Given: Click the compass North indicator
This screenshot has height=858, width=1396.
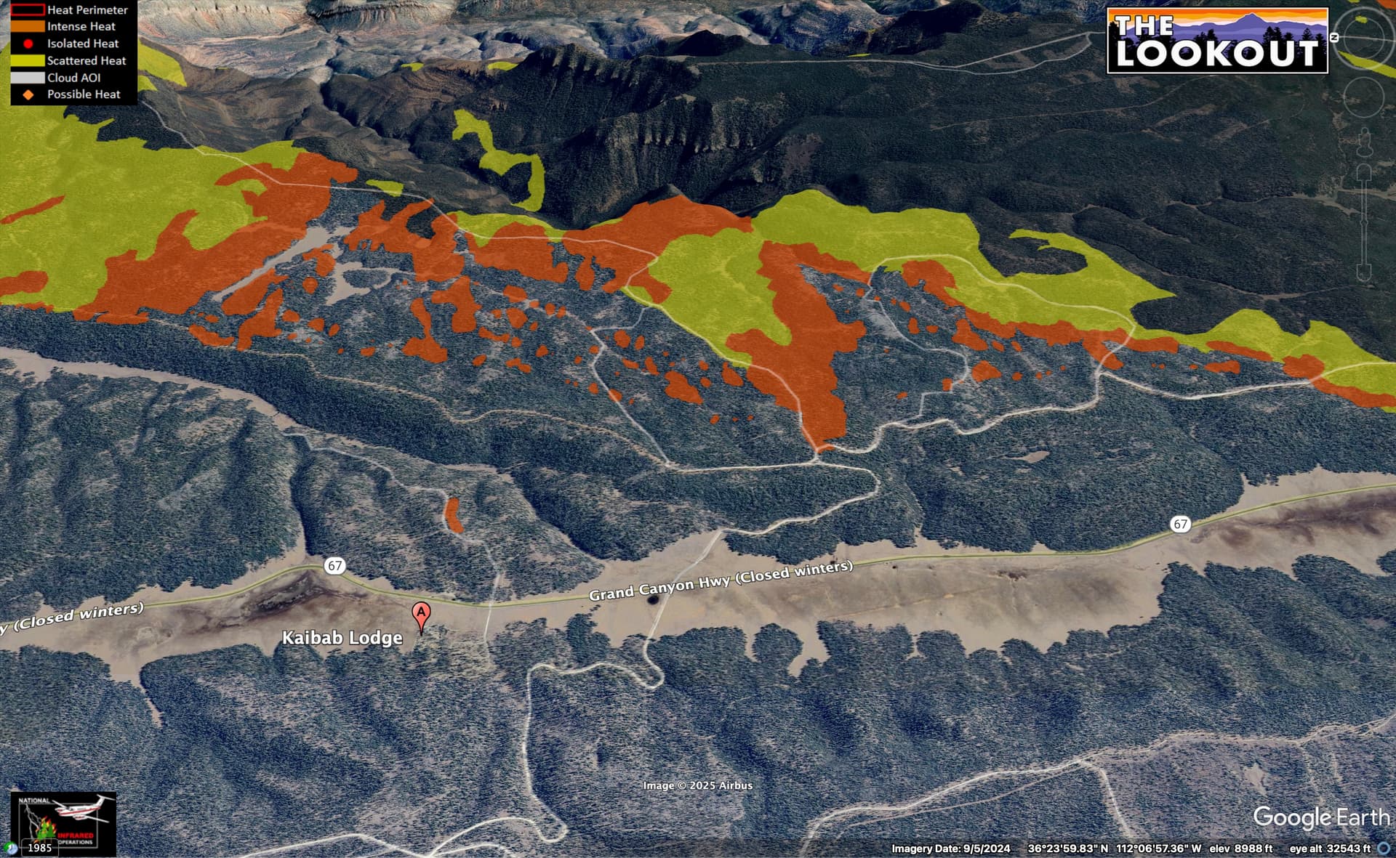Looking at the screenshot, I should pos(1334,38).
